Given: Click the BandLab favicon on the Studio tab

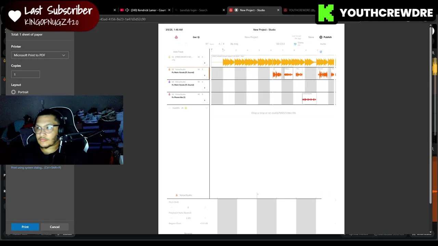Looking at the screenshot, I should point(231,10).
